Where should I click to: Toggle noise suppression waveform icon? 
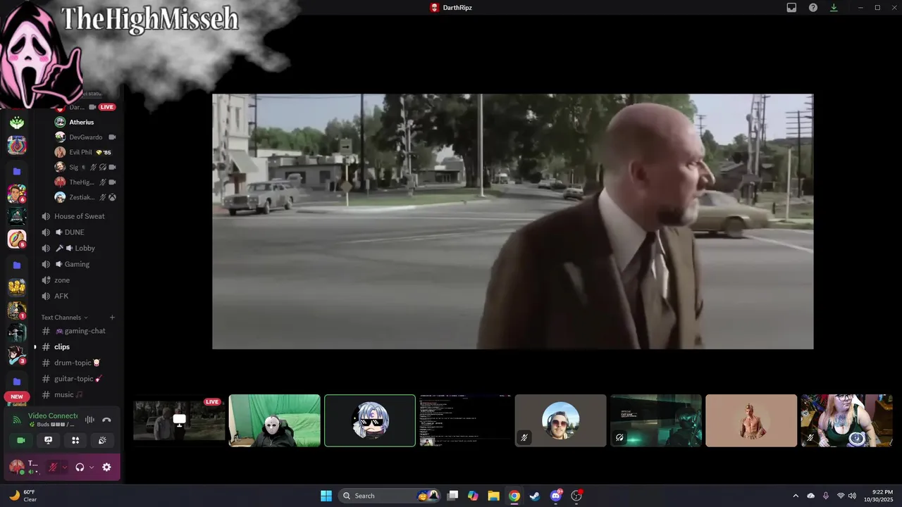pos(89,420)
